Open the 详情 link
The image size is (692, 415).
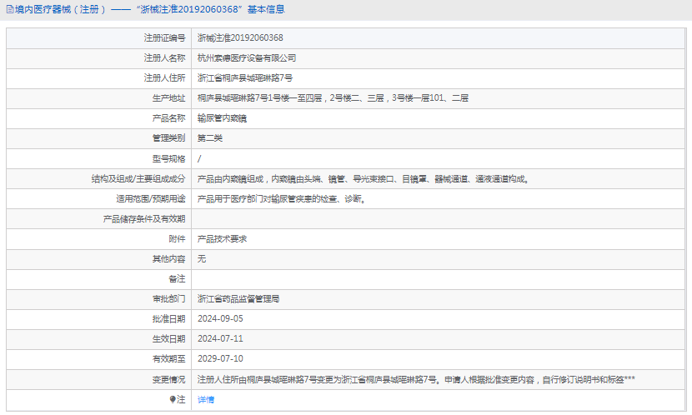[x=206, y=399]
